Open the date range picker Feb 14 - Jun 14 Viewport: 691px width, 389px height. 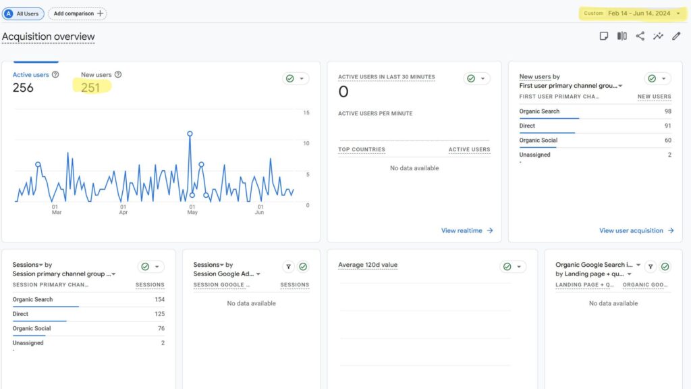pos(633,14)
